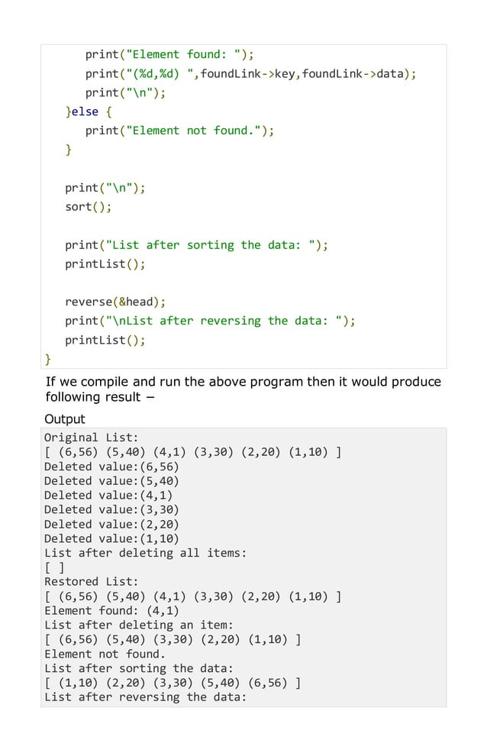Click the "List after deleting all items:" line
The height and width of the screenshot is (753, 487).
point(145,553)
